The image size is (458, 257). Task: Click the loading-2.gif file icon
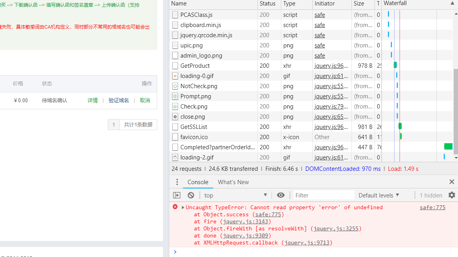175,157
